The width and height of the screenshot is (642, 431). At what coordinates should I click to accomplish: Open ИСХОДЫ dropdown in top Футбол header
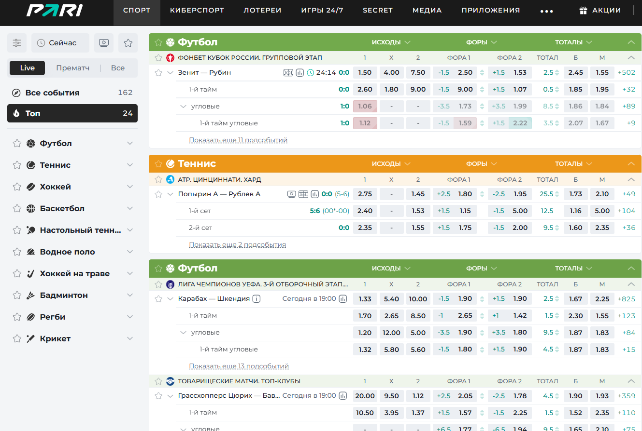391,42
